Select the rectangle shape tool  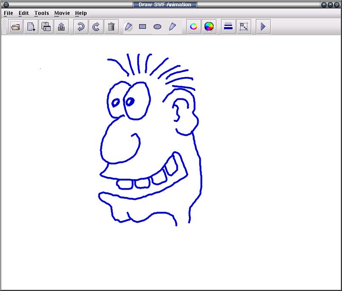point(143,27)
